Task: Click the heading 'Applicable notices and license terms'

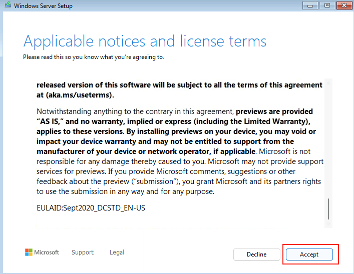Action: click(145, 41)
